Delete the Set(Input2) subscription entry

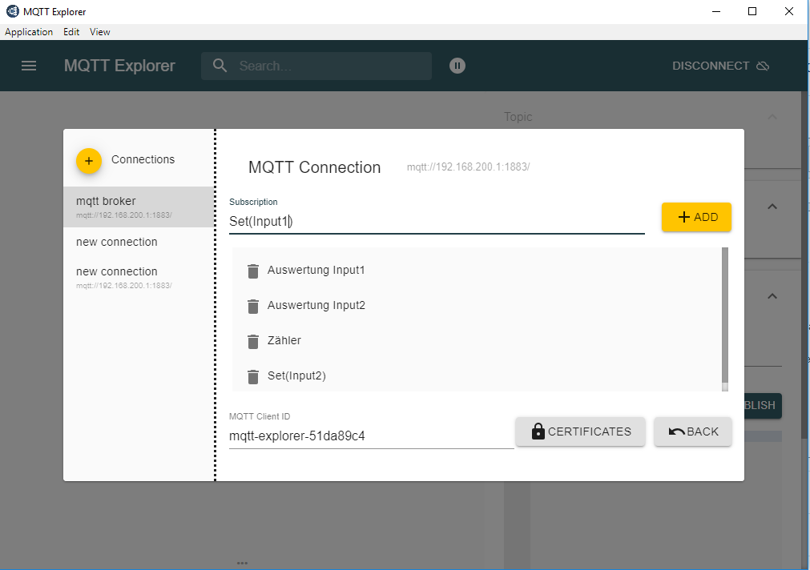(253, 376)
